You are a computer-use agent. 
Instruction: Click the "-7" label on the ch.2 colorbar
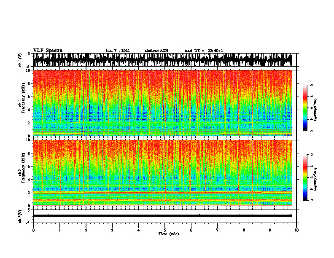[x=311, y=201]
